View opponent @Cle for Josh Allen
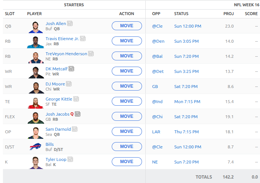 tap(157, 26)
